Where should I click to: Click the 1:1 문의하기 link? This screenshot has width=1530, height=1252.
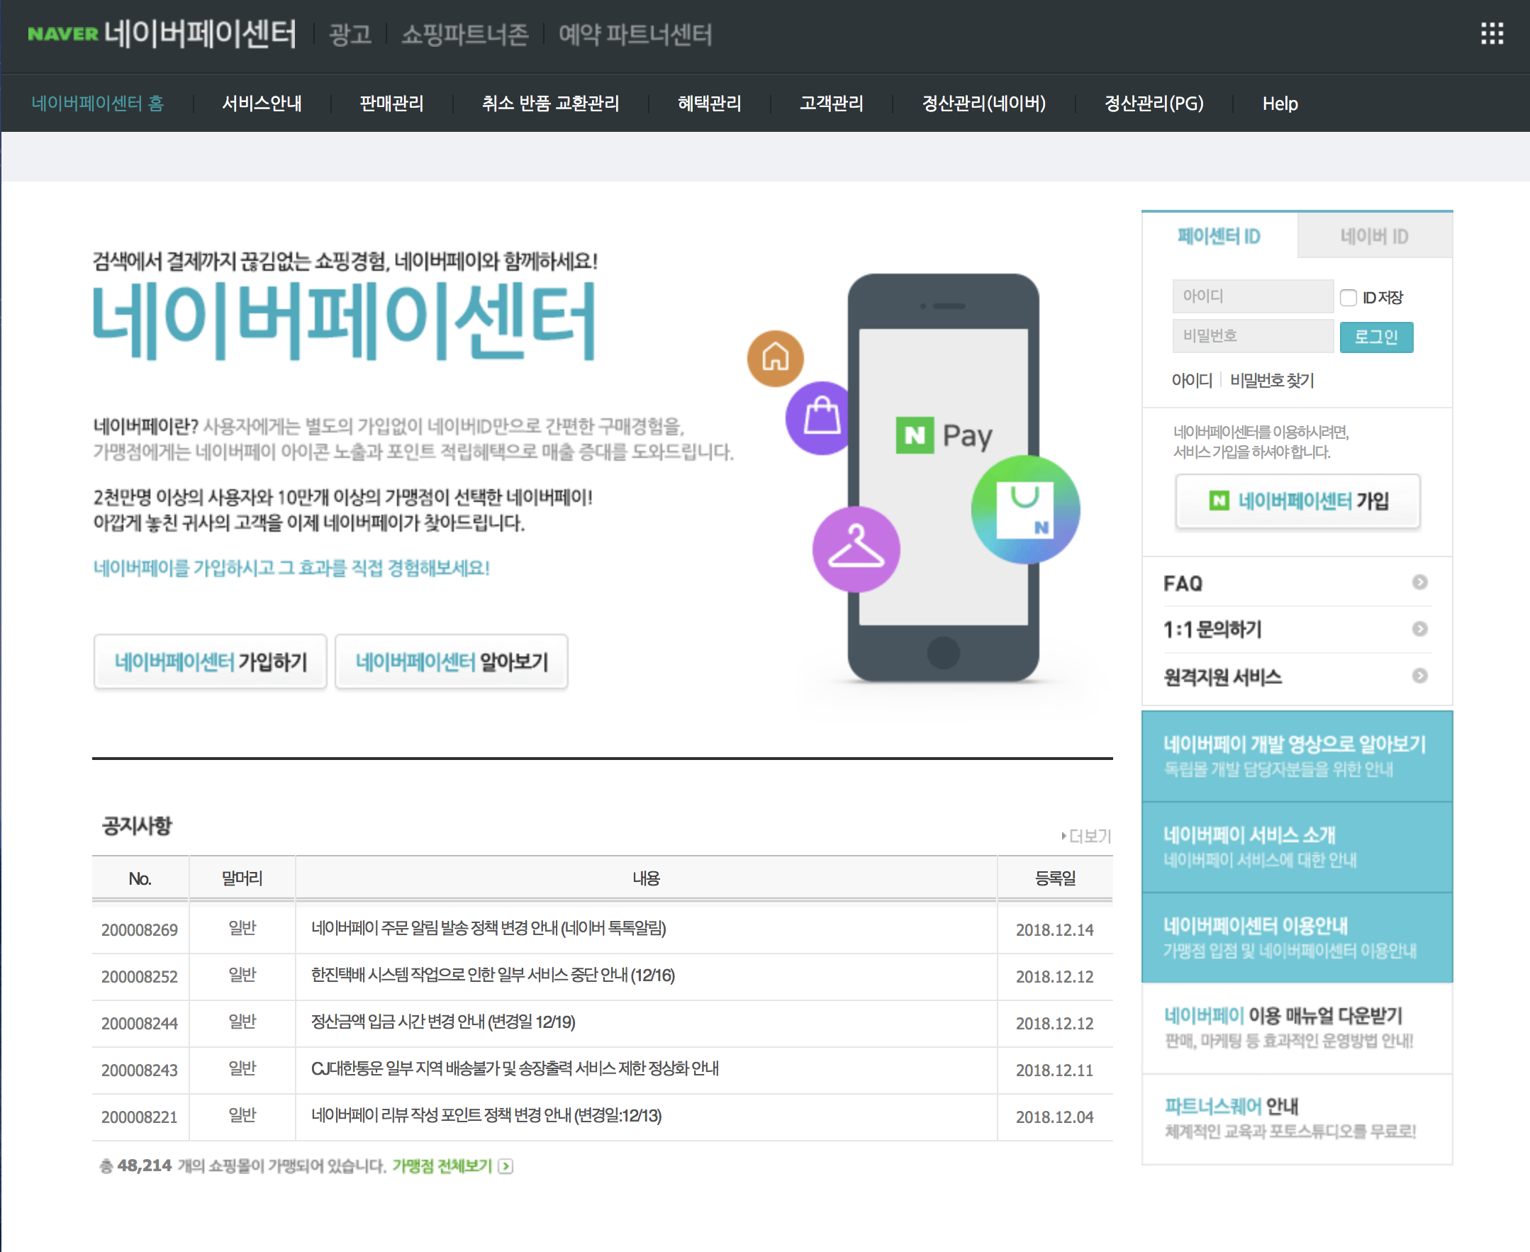pos(1212,630)
